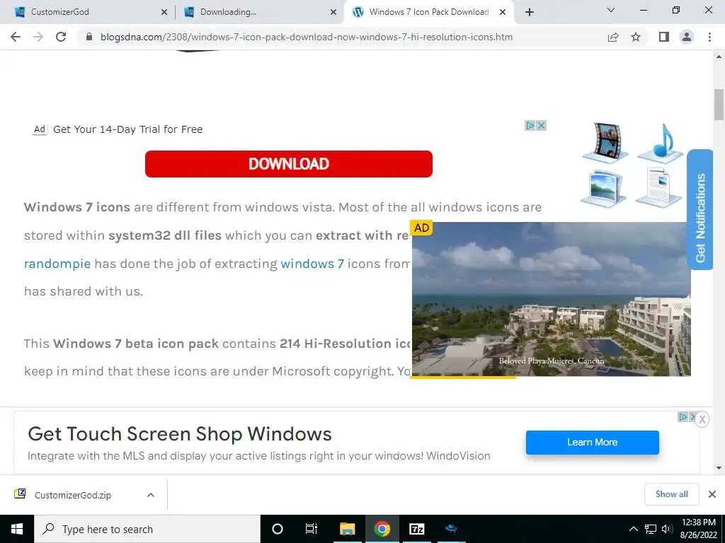Close the Windows 7 Icon Pack tab
This screenshot has width=725, height=543.
click(x=503, y=13)
